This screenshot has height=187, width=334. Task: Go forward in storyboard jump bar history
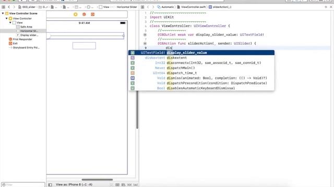14,7
